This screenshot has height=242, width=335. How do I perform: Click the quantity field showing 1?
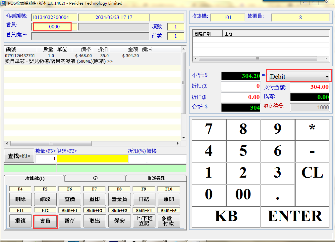[x=46, y=159]
